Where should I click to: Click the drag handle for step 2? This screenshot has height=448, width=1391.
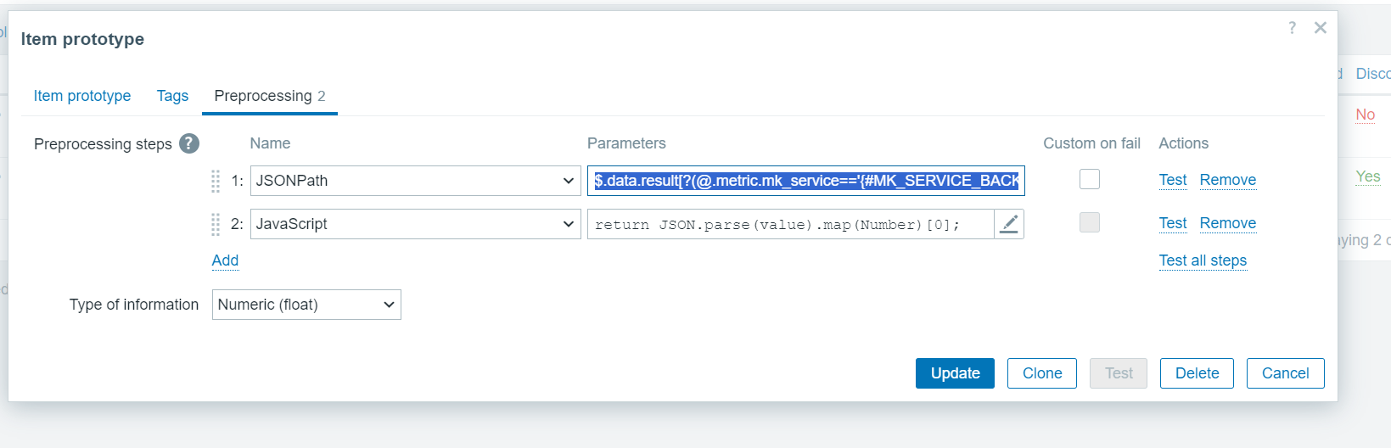[216, 224]
